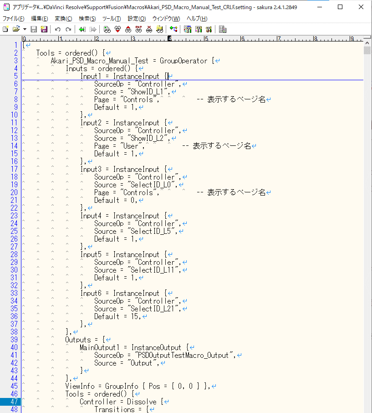Open Grep folder binoculars icon

(x=160, y=29)
